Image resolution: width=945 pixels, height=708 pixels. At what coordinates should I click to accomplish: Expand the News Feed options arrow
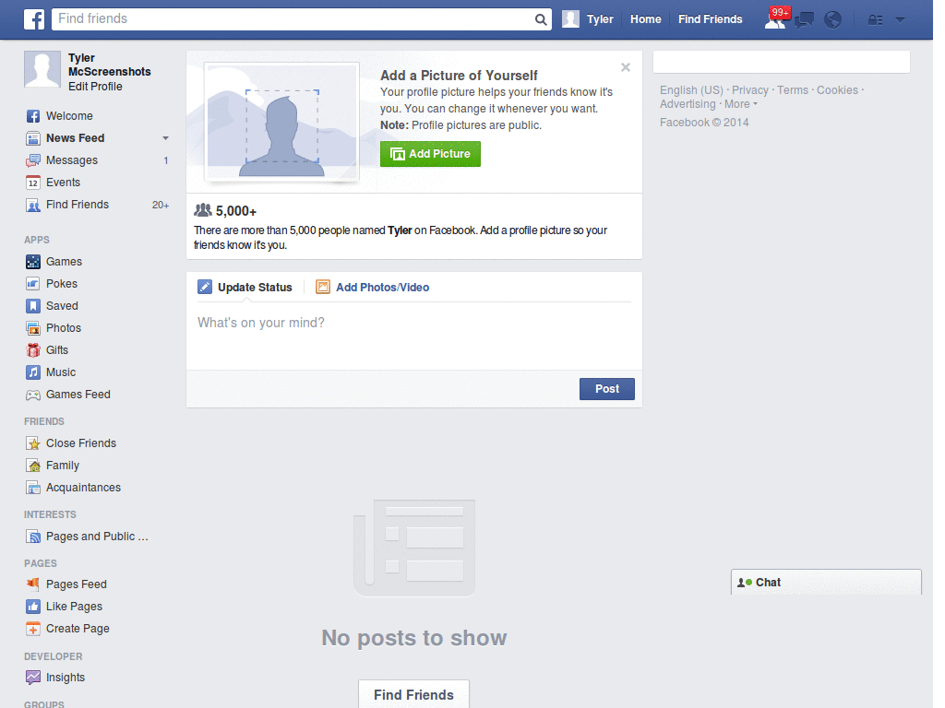pyautogui.click(x=165, y=138)
